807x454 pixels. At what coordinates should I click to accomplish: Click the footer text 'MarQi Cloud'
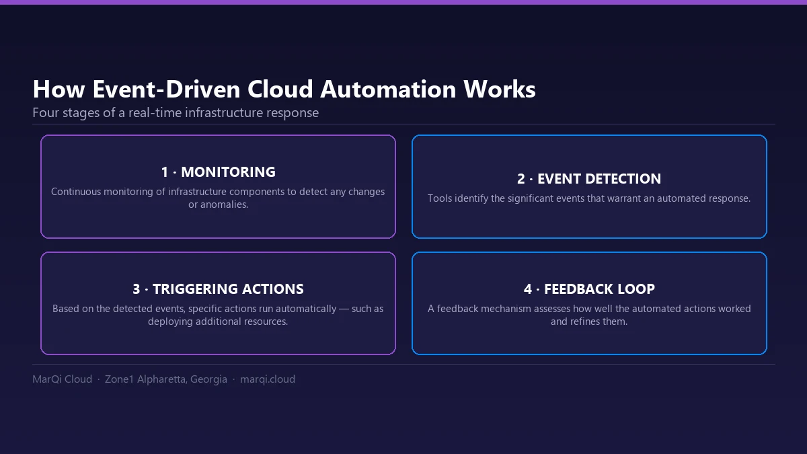[x=62, y=379]
